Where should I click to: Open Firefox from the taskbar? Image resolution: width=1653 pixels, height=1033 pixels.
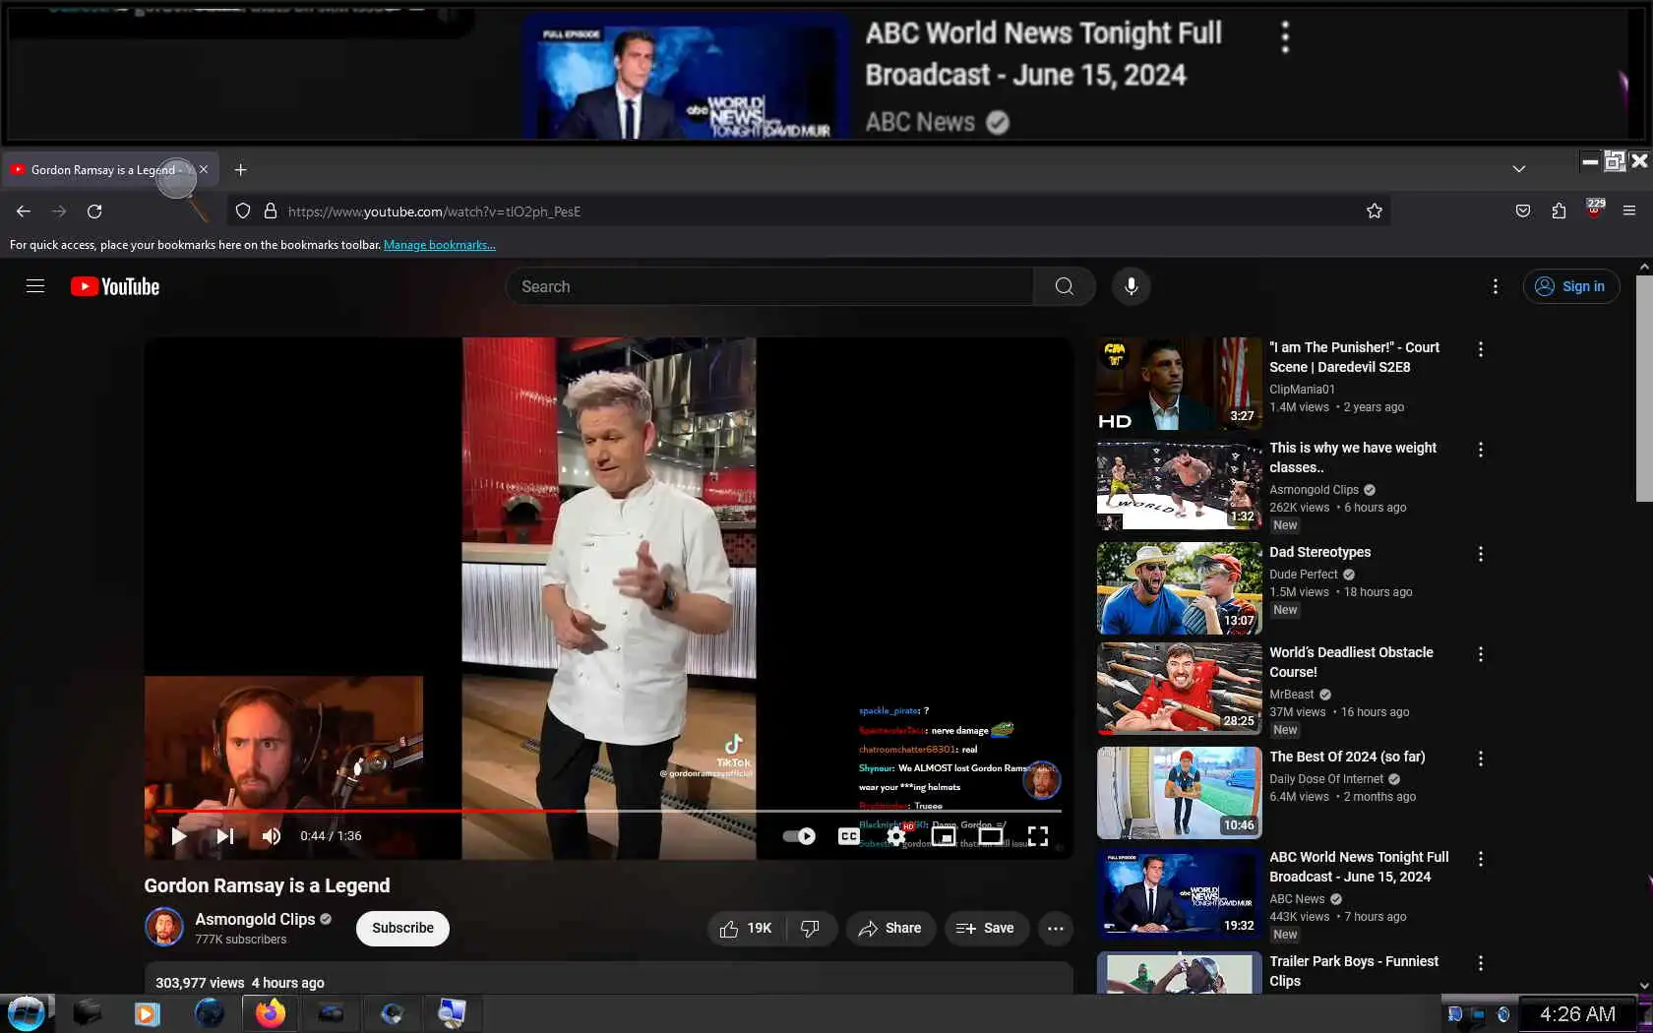[270, 1013]
